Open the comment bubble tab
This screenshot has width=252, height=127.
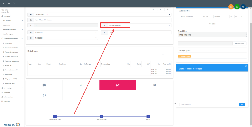(x=44, y=95)
